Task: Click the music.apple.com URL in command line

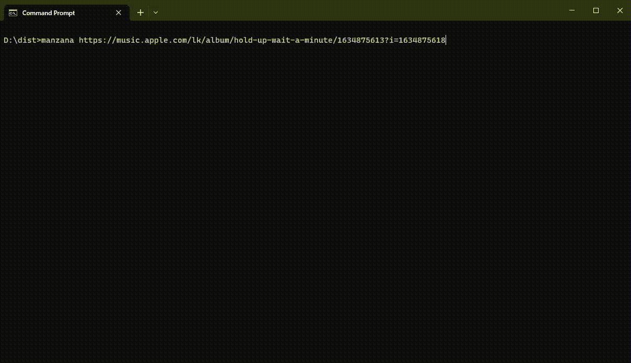Action: [x=262, y=40]
